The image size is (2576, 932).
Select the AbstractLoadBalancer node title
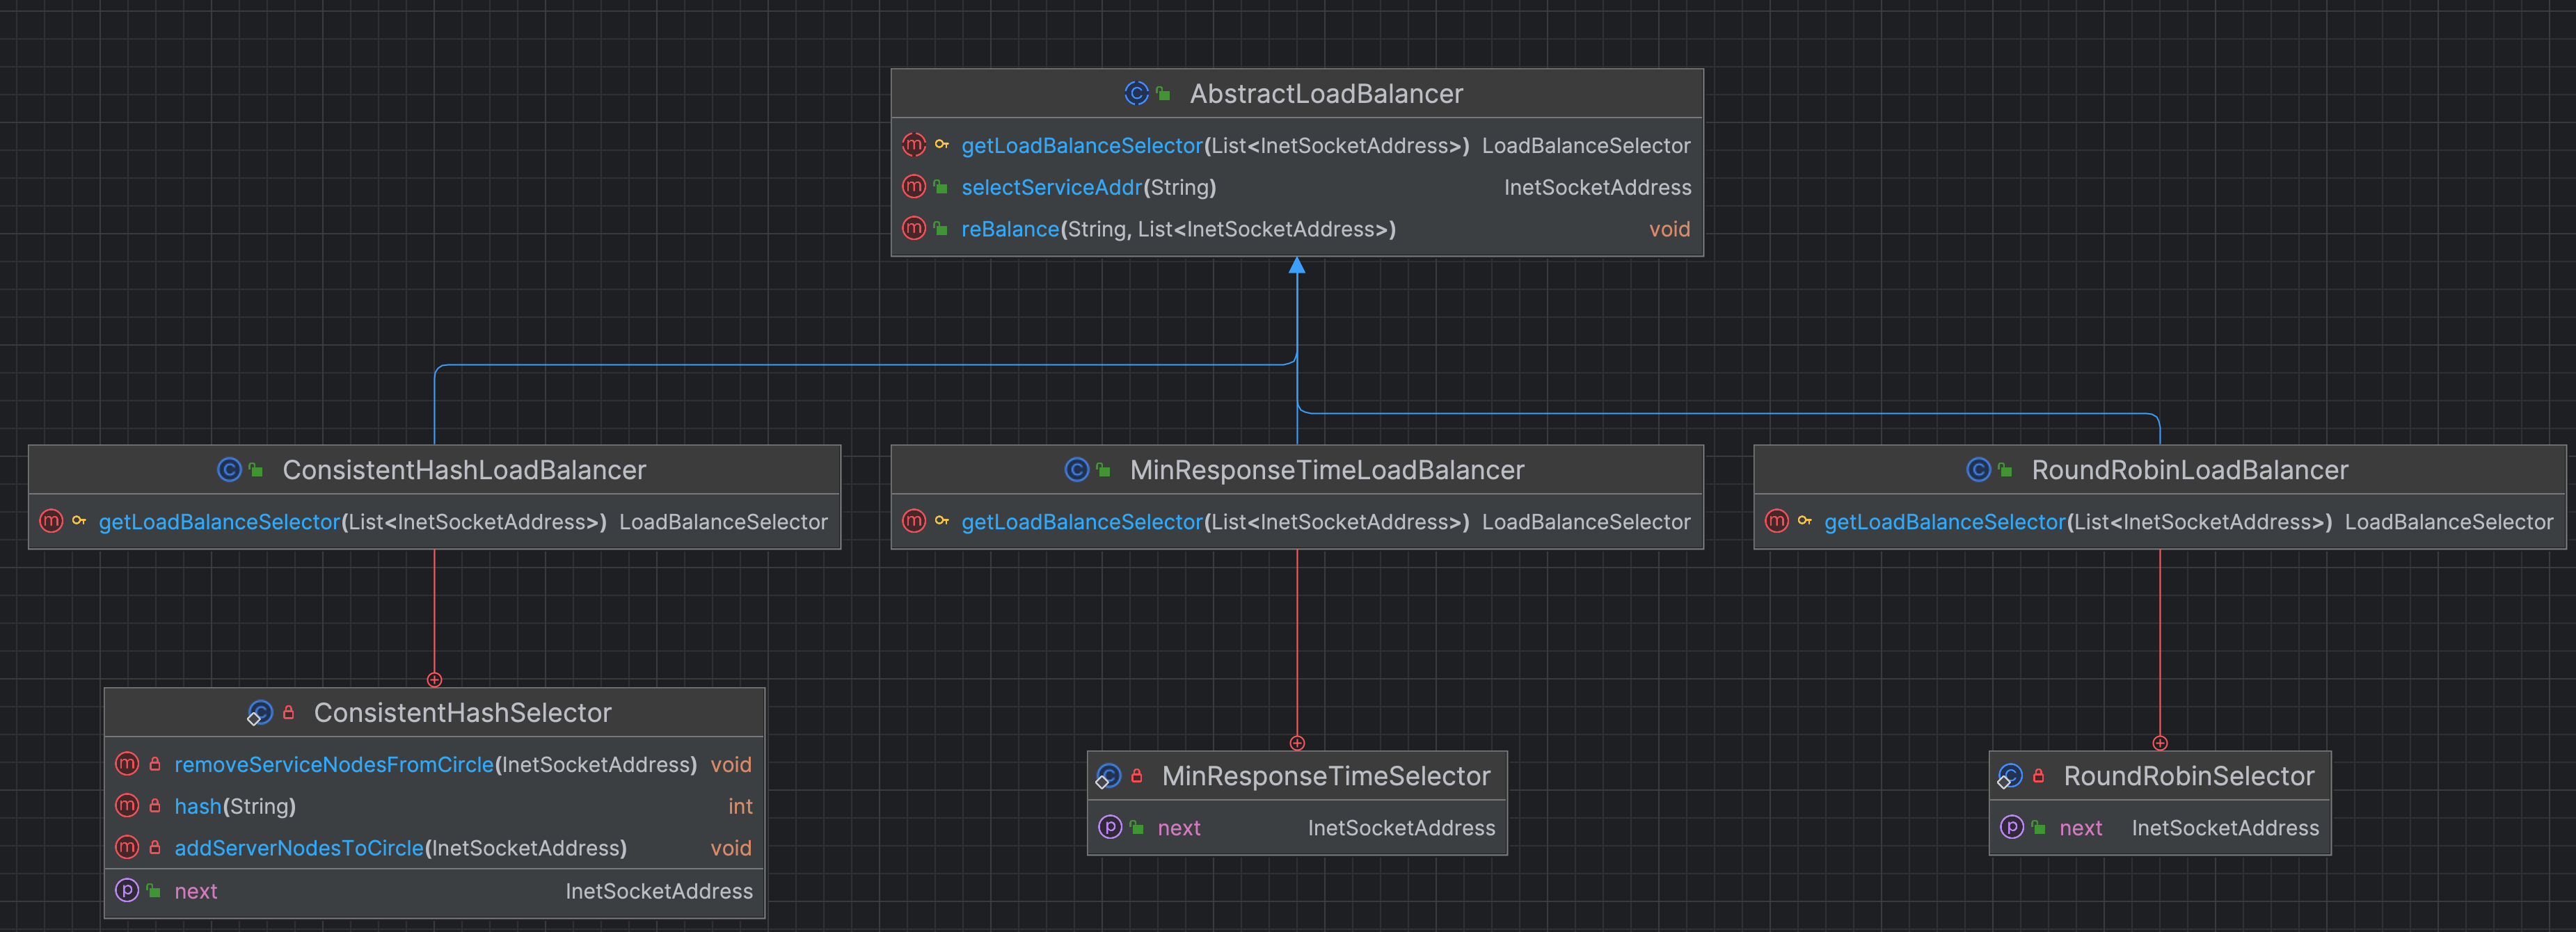1325,94
